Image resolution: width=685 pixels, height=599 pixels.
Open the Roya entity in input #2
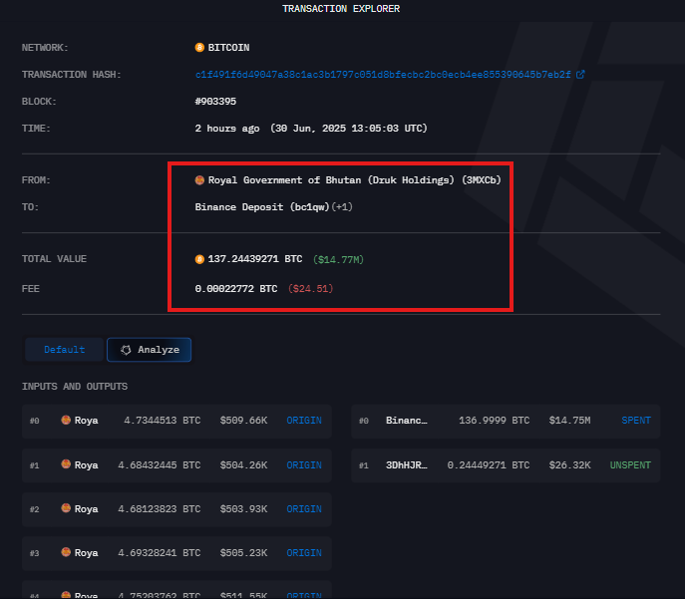coord(86,509)
